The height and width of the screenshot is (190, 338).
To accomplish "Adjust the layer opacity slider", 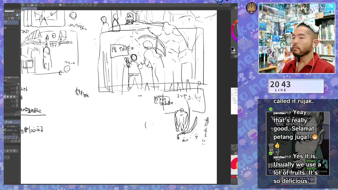I will coord(10,11).
